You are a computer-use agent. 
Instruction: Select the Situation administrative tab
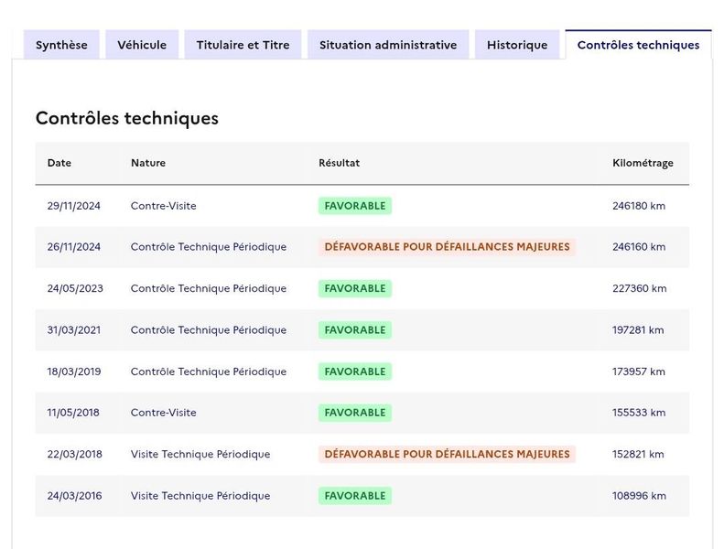(x=388, y=45)
